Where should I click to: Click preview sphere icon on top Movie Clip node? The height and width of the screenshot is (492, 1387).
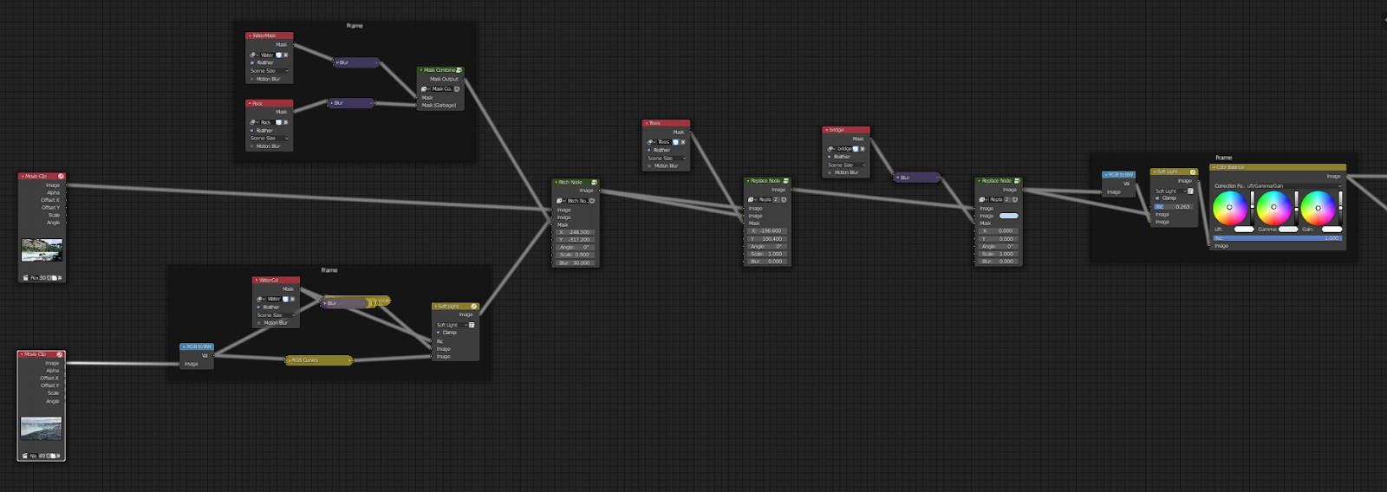point(61,177)
